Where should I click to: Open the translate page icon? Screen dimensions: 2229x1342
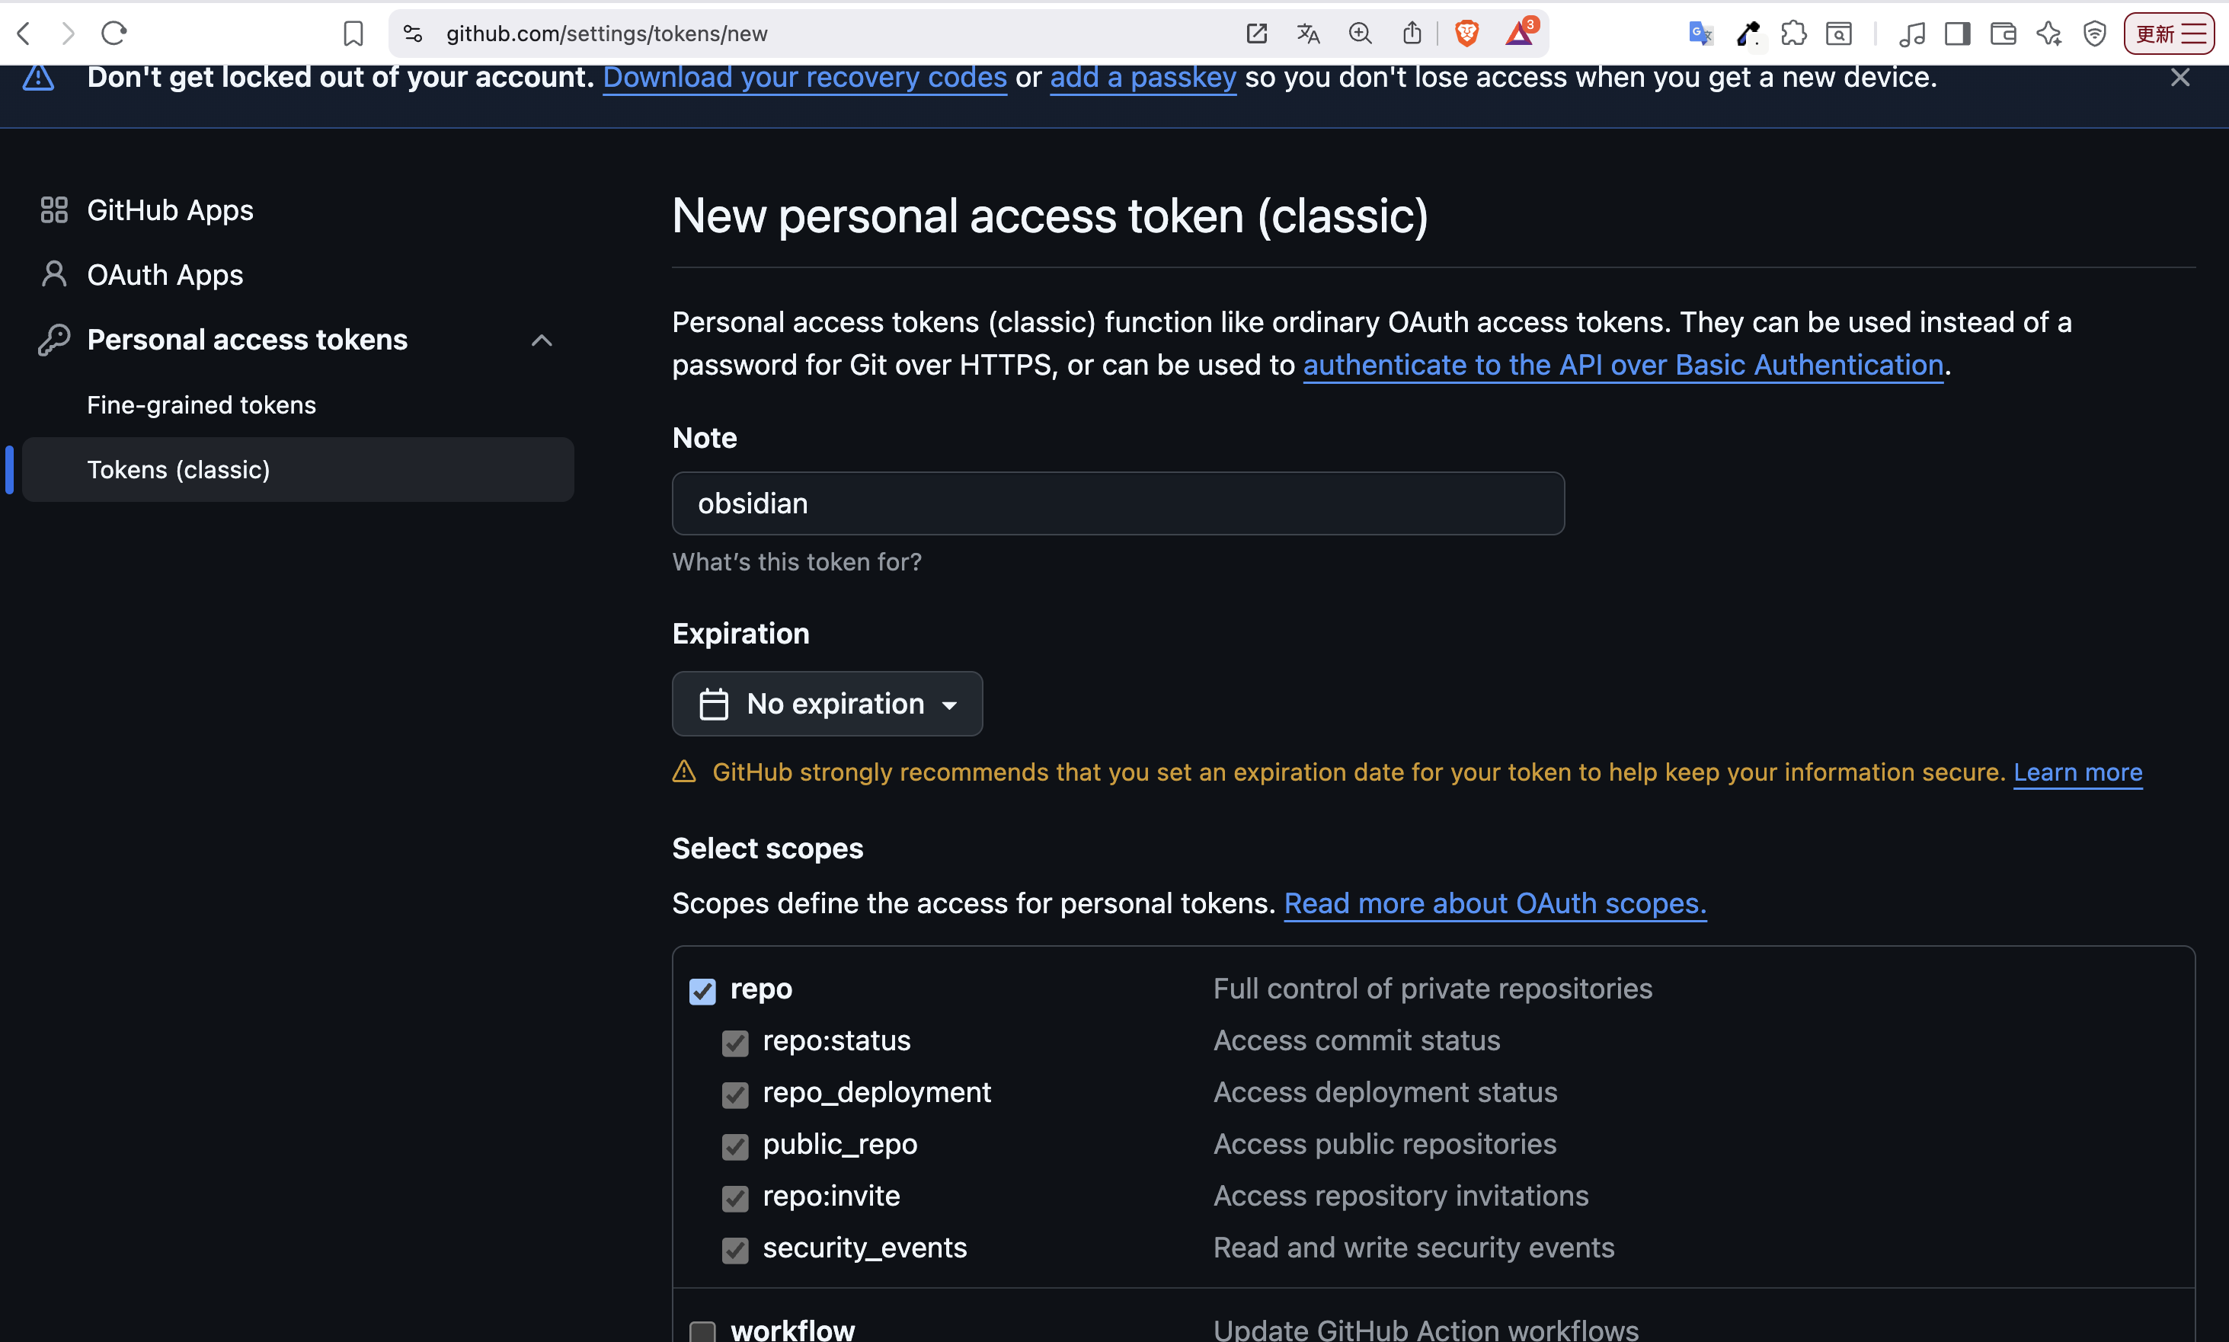[x=1307, y=34]
